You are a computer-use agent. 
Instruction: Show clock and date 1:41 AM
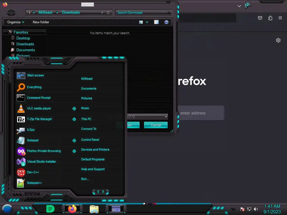(x=272, y=209)
